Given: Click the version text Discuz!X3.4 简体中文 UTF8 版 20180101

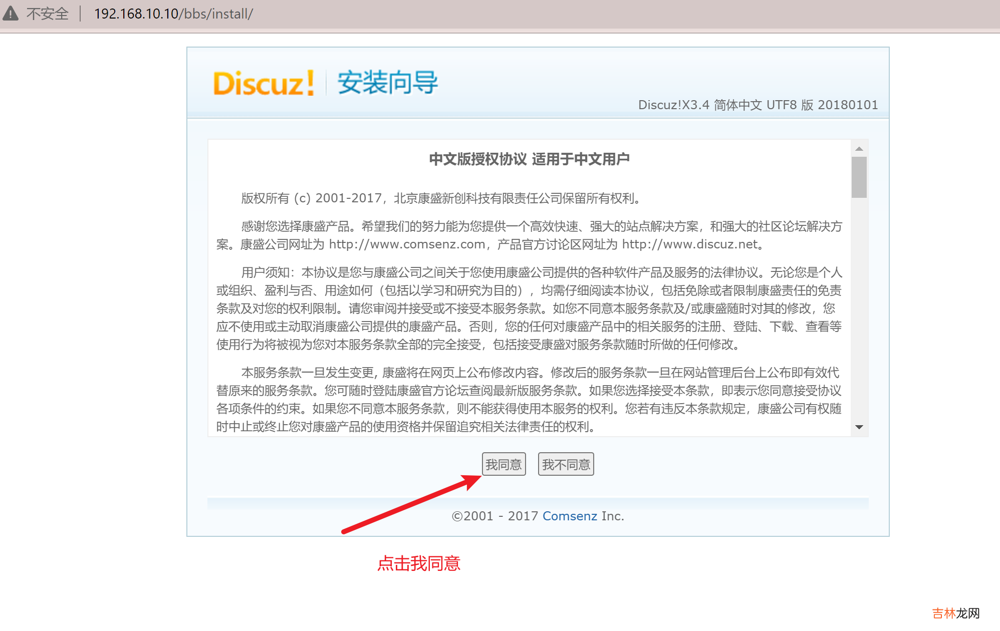Looking at the screenshot, I should pyautogui.click(x=758, y=105).
